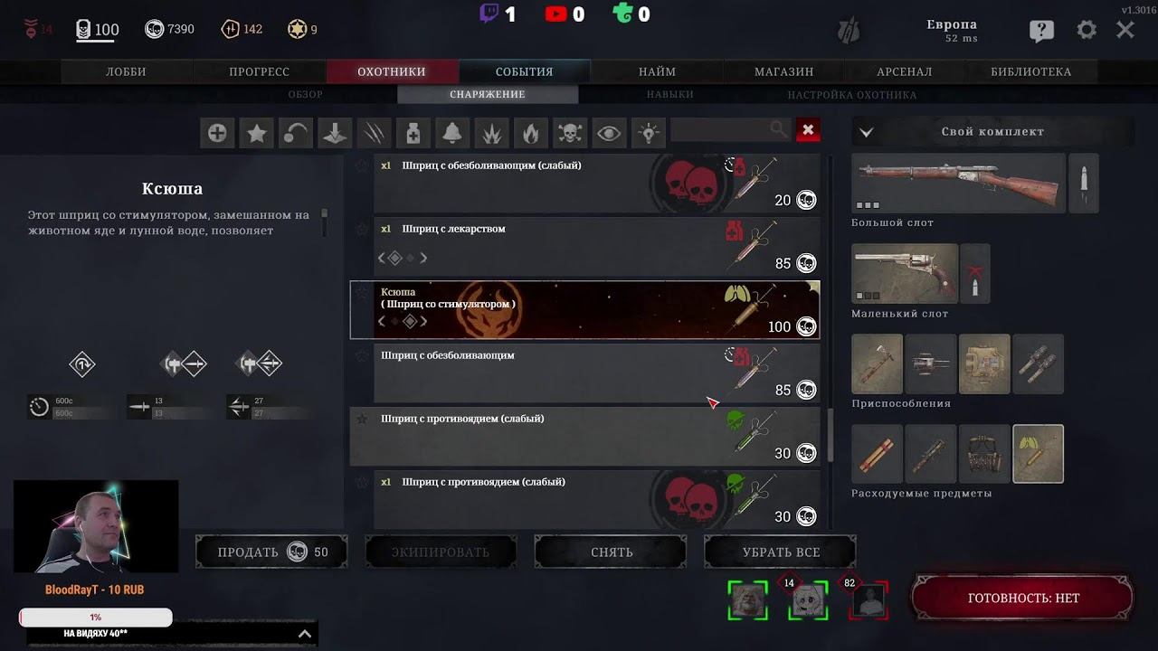This screenshot has width=1158, height=651.
Task: Expand the Свой комплект loadout dropdown
Action: point(866,132)
